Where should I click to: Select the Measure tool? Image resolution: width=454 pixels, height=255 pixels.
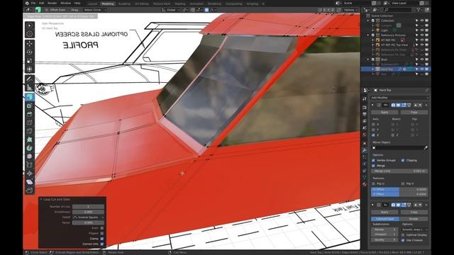click(x=30, y=87)
